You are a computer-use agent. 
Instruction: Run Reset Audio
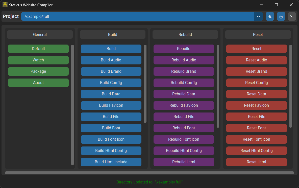(257, 60)
